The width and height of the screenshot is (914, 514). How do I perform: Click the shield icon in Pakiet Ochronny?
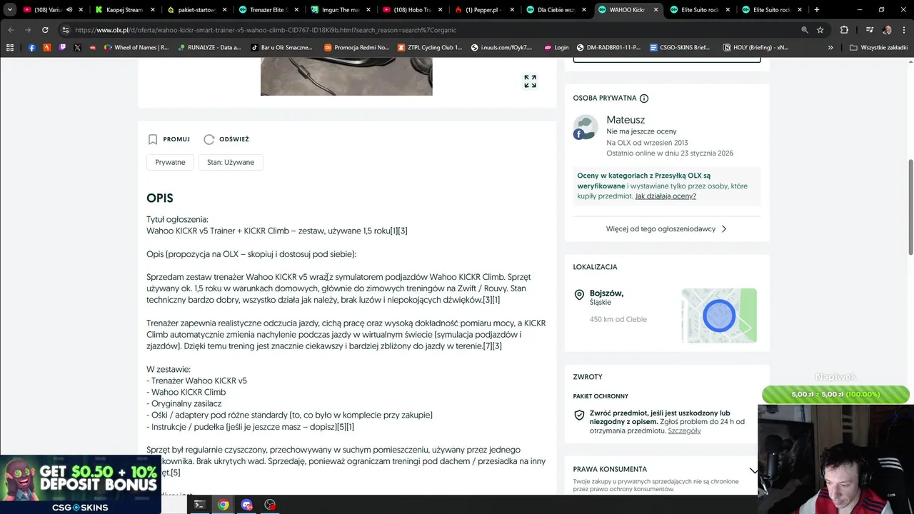580,415
